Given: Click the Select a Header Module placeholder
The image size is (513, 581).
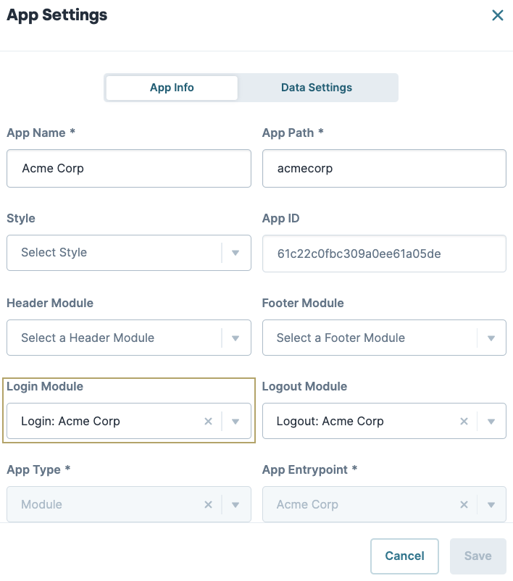Looking at the screenshot, I should point(88,338).
